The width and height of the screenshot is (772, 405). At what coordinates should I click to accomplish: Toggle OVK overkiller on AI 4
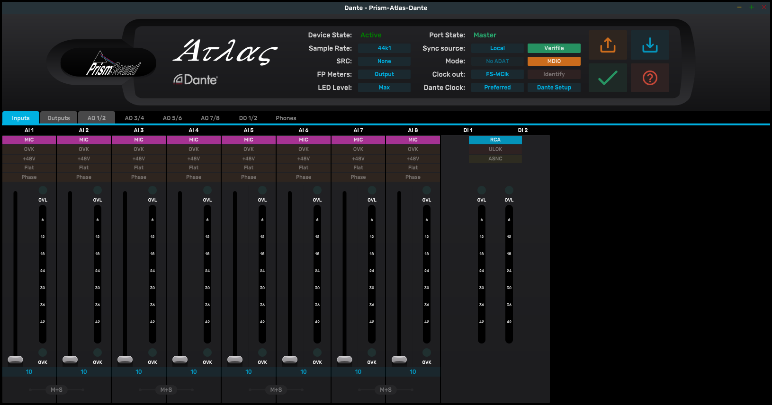point(194,149)
